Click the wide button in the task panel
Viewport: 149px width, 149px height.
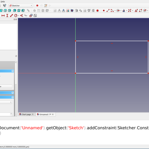[x=6, y=86]
